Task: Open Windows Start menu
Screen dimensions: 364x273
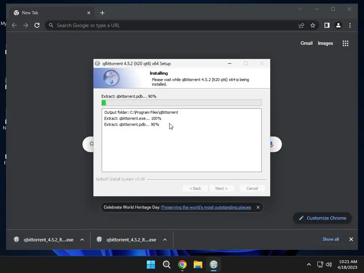Action: (x=151, y=264)
